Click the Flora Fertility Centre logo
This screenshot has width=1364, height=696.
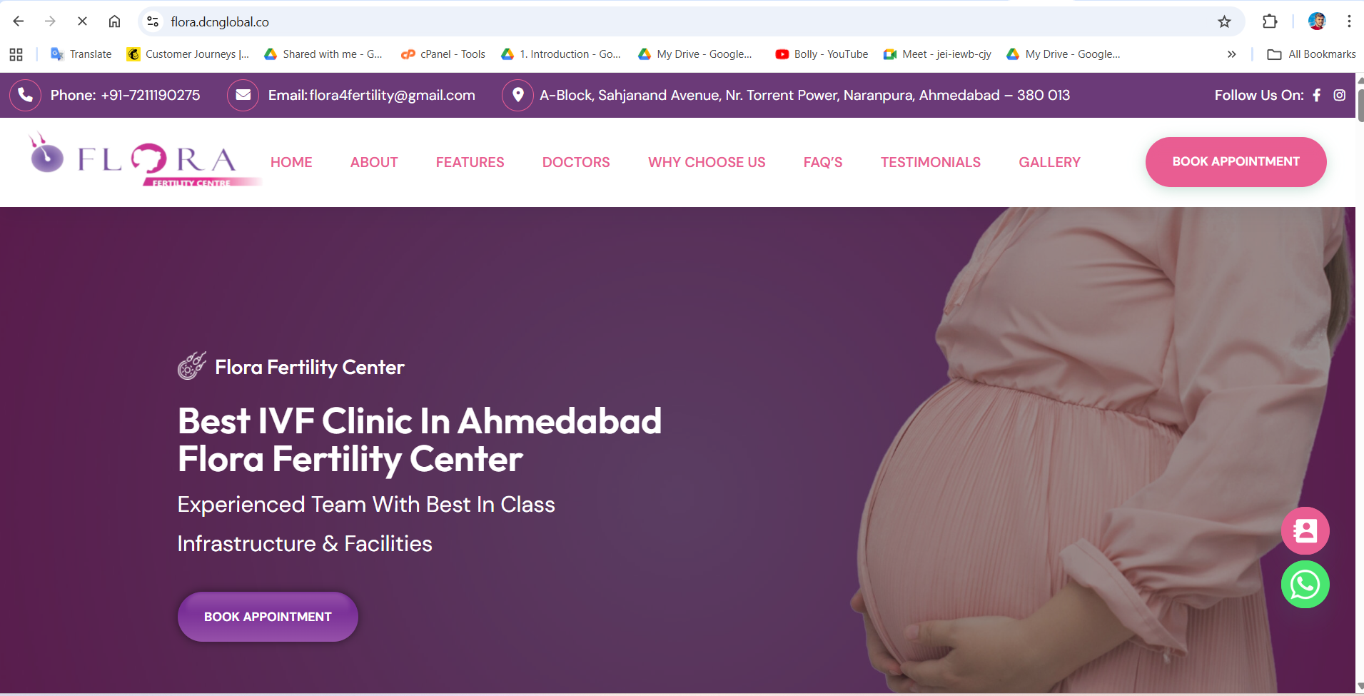[x=143, y=161]
